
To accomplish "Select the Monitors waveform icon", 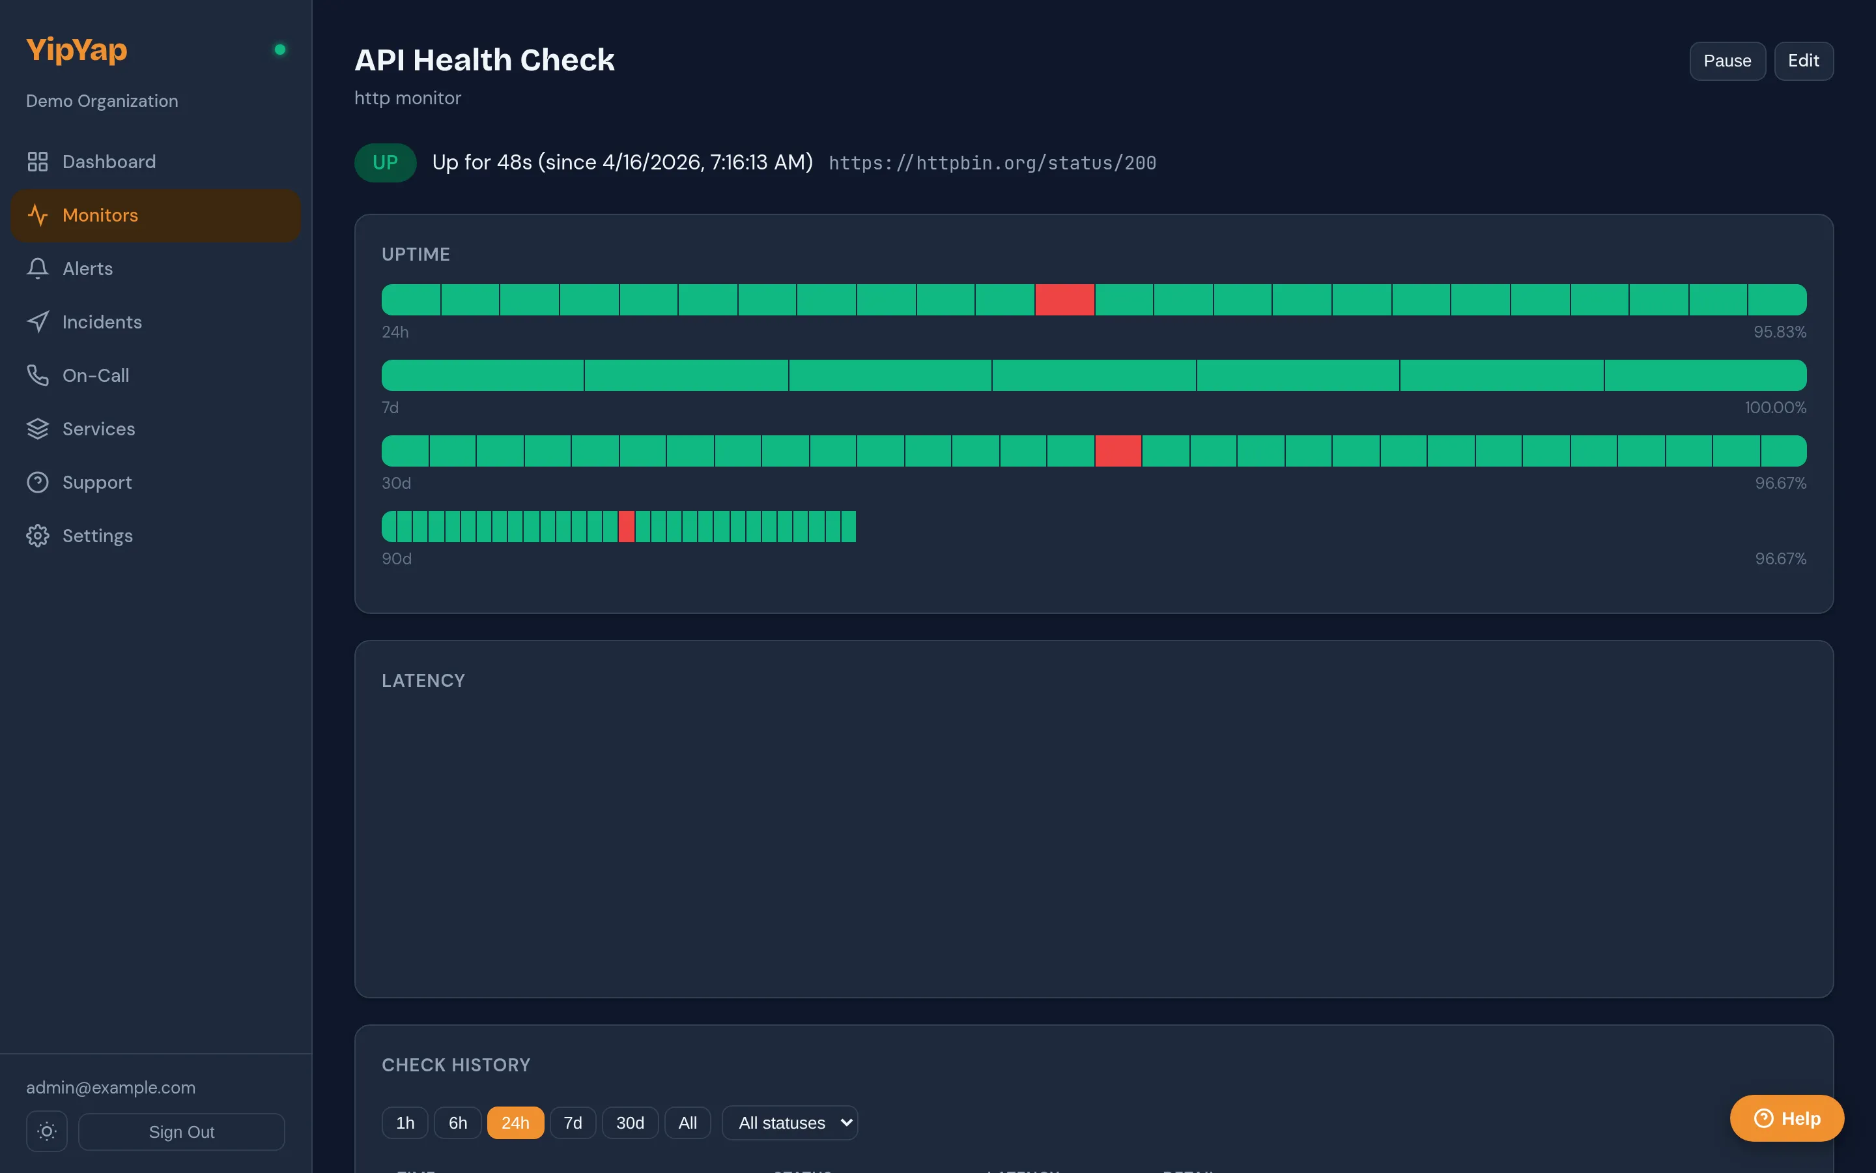I will coord(38,215).
